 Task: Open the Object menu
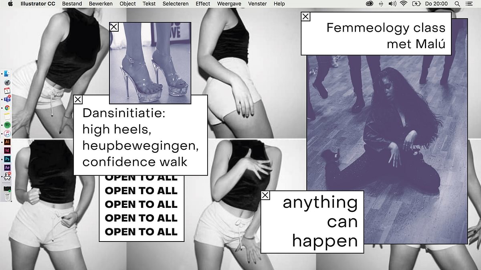tap(127, 4)
